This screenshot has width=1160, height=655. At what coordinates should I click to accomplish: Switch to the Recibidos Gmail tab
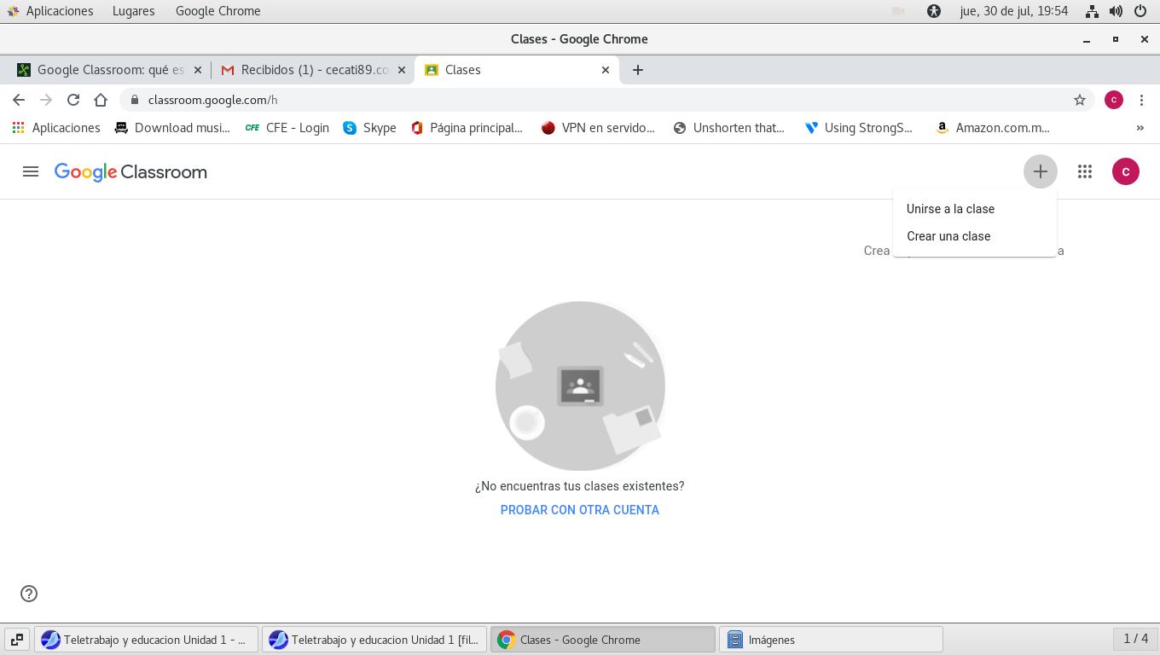307,70
